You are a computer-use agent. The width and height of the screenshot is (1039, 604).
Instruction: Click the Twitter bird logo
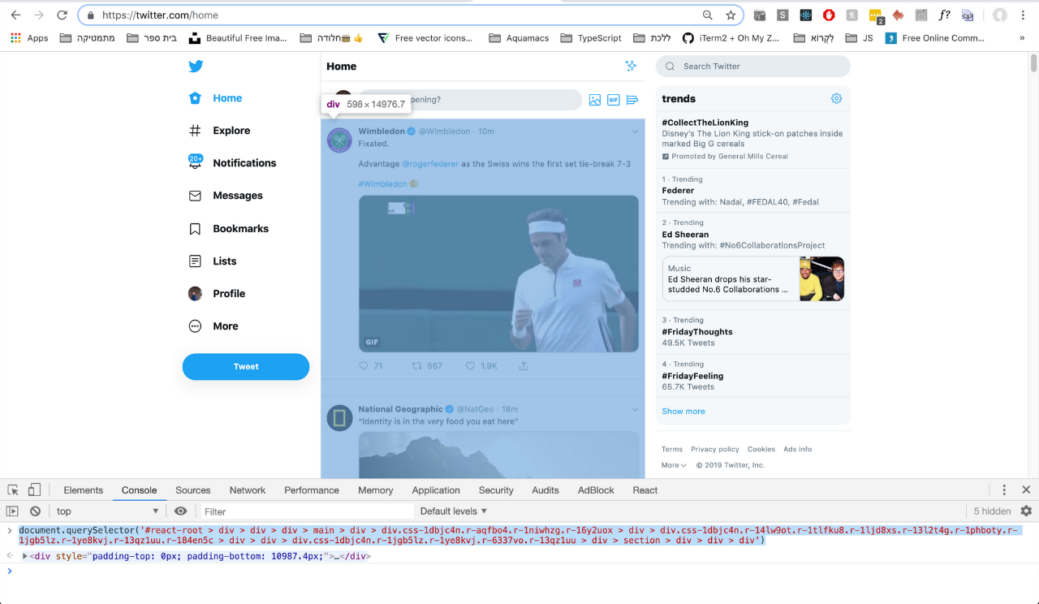[x=196, y=67]
